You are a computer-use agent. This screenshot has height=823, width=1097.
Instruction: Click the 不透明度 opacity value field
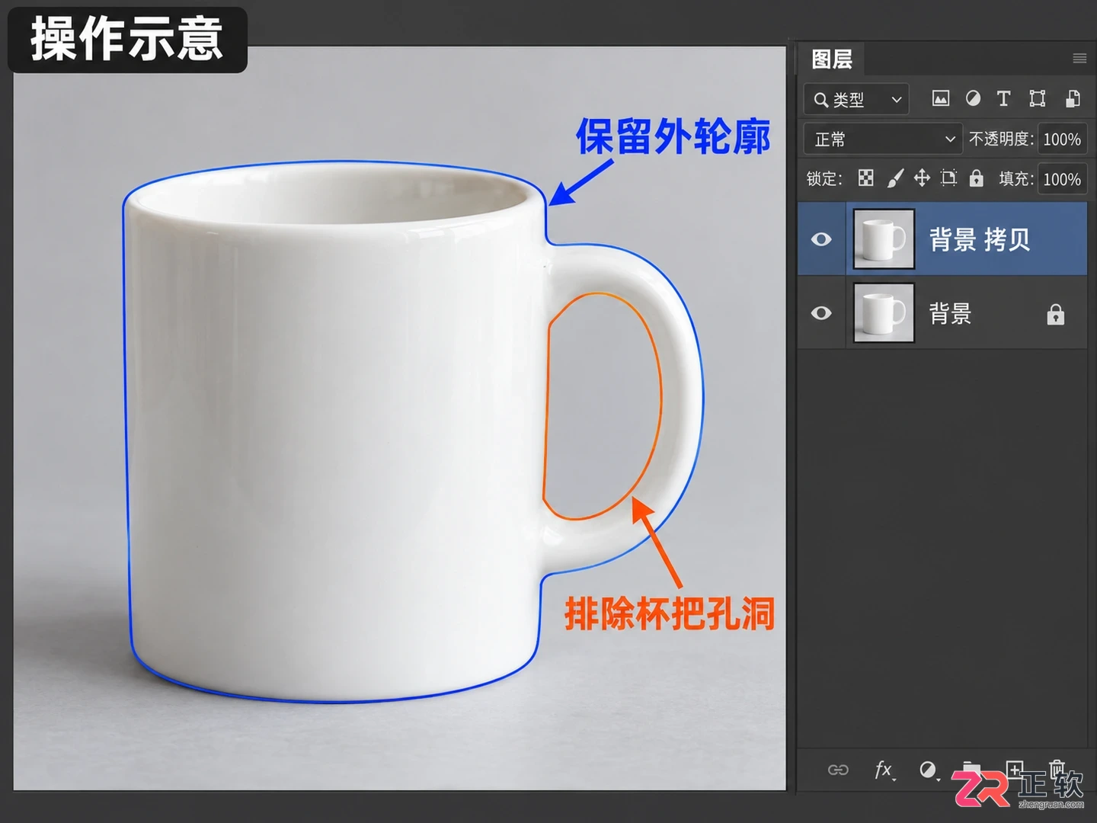pos(1062,139)
